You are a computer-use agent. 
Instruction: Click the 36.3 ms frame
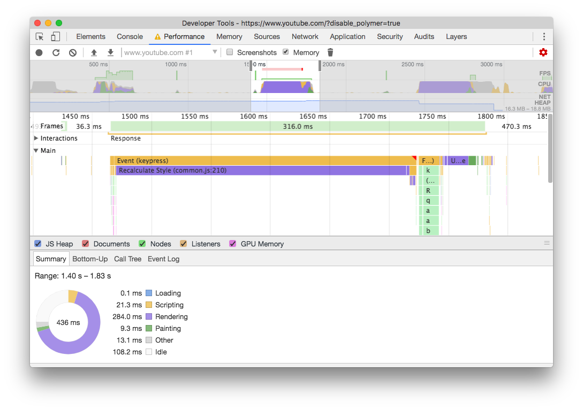(x=89, y=126)
